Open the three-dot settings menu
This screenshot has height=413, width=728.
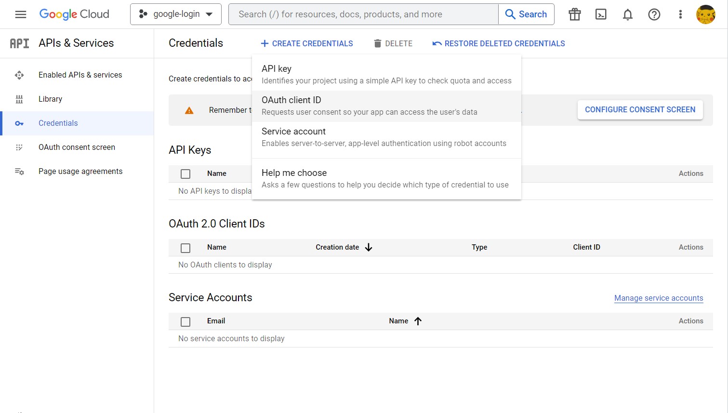pos(680,14)
